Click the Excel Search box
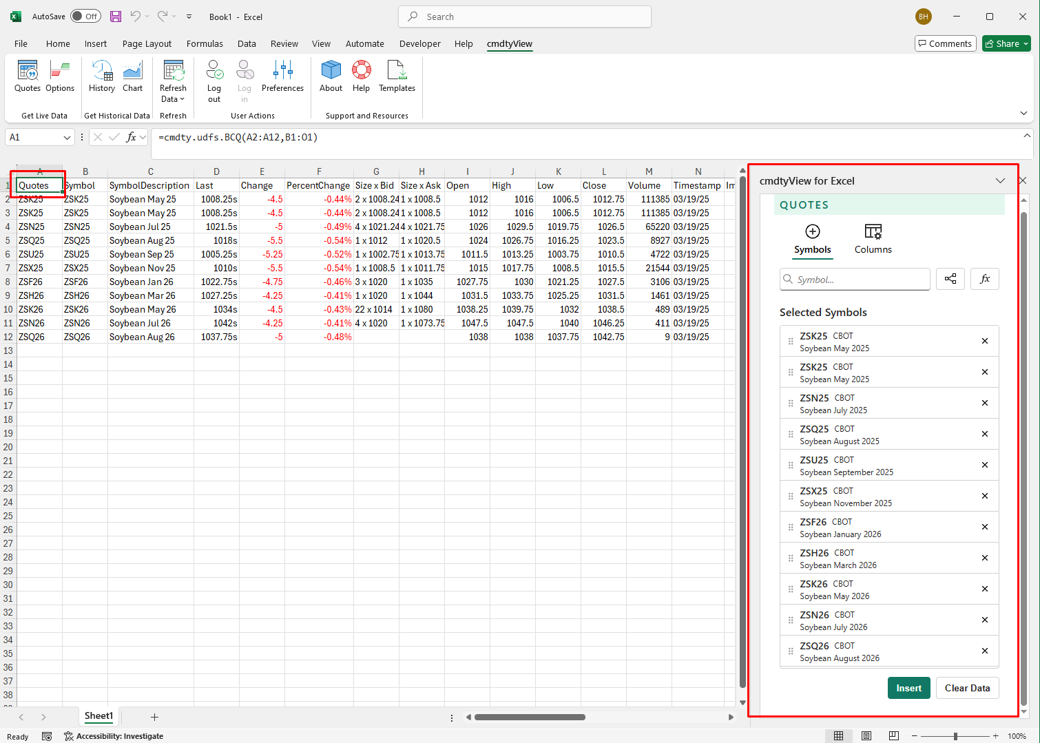The height and width of the screenshot is (743, 1040). [x=525, y=17]
